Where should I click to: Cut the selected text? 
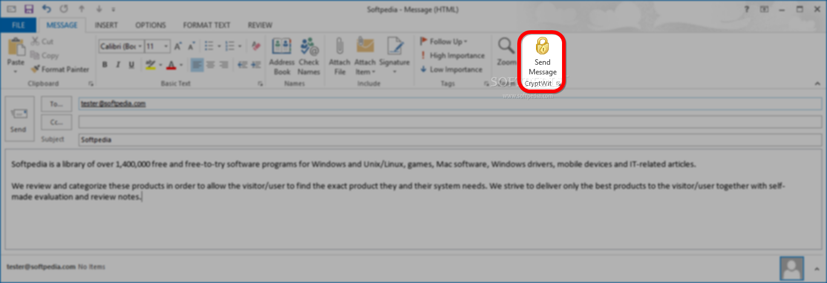pyautogui.click(x=42, y=42)
